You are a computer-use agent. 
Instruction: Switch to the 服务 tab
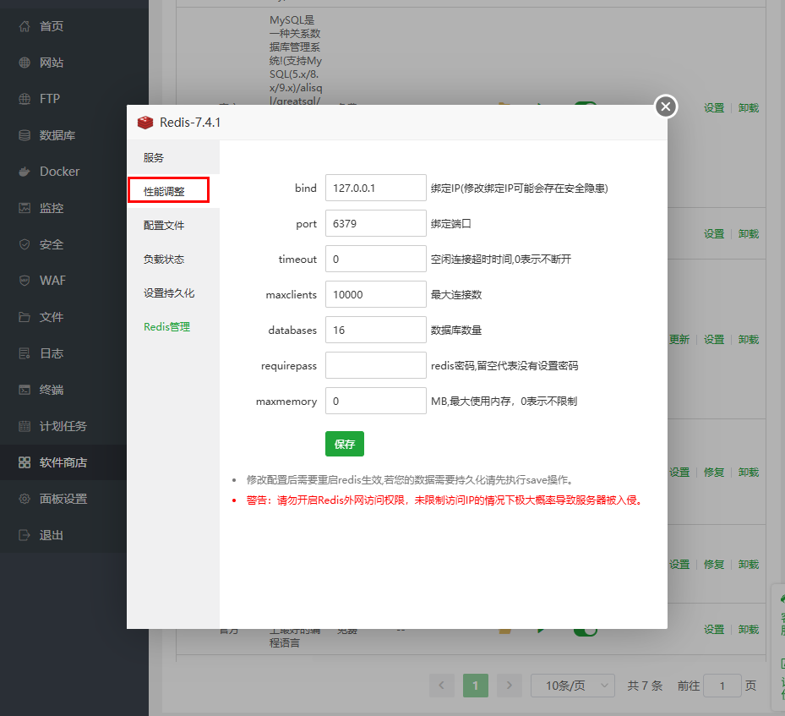tap(154, 158)
